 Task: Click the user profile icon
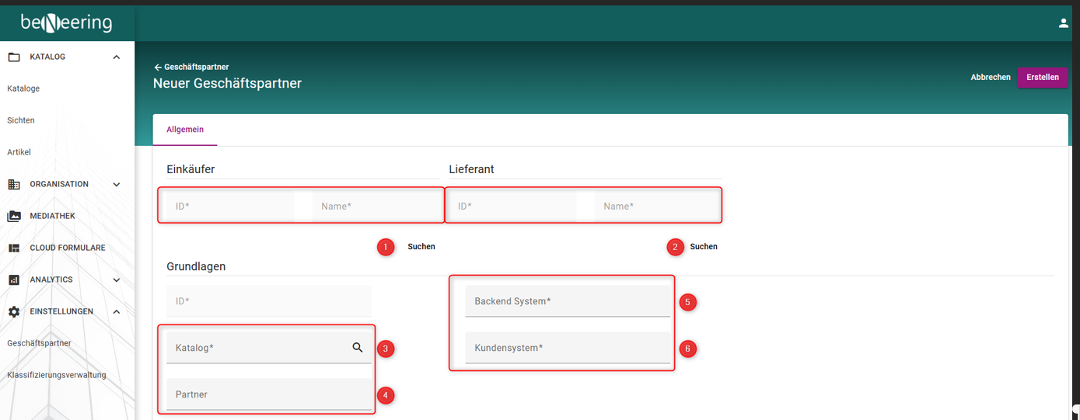1064,23
